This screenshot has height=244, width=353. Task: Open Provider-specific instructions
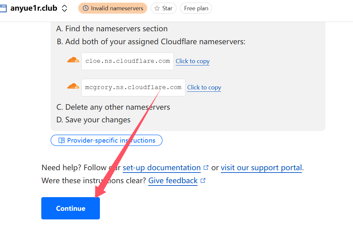pyautogui.click(x=107, y=140)
